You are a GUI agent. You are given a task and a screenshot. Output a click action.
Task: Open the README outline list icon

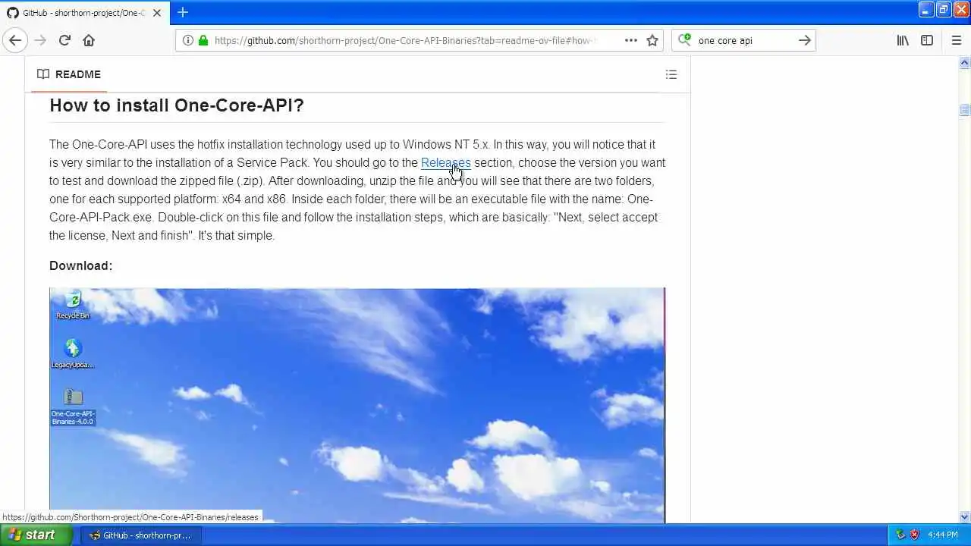coord(671,74)
